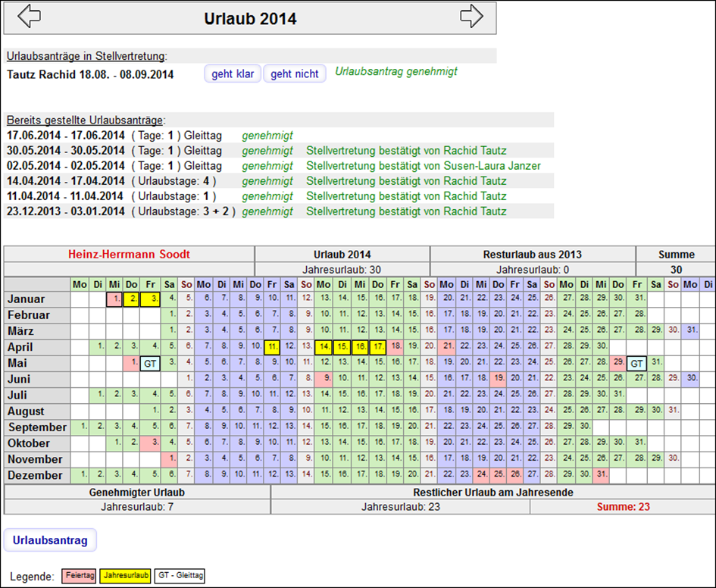Select request 17.06.2014 - 17.06.2014 row

[x=279, y=136]
